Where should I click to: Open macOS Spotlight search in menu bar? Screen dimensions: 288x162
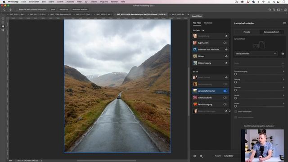click(274, 2)
